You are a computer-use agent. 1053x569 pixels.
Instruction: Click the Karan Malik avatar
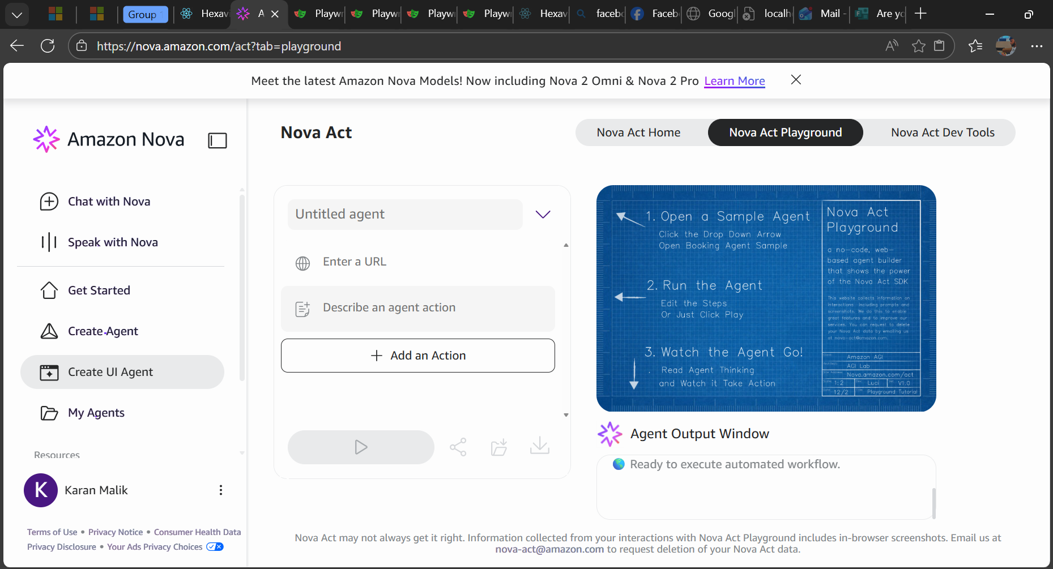click(41, 490)
